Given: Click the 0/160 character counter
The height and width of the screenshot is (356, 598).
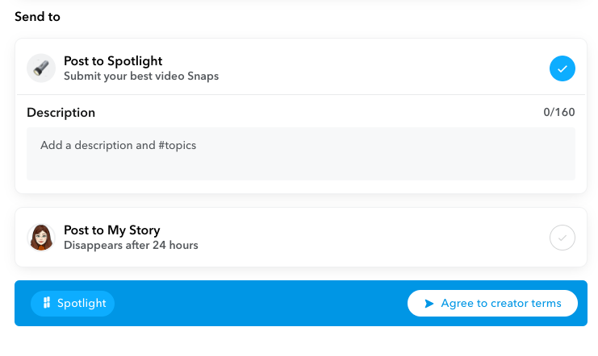Looking at the screenshot, I should tap(559, 113).
